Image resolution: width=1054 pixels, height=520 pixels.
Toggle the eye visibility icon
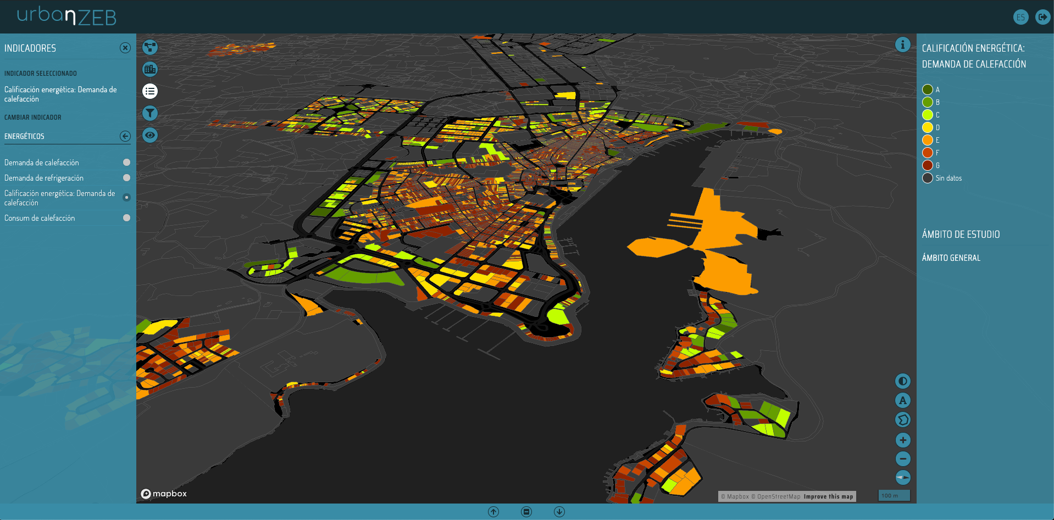click(150, 135)
